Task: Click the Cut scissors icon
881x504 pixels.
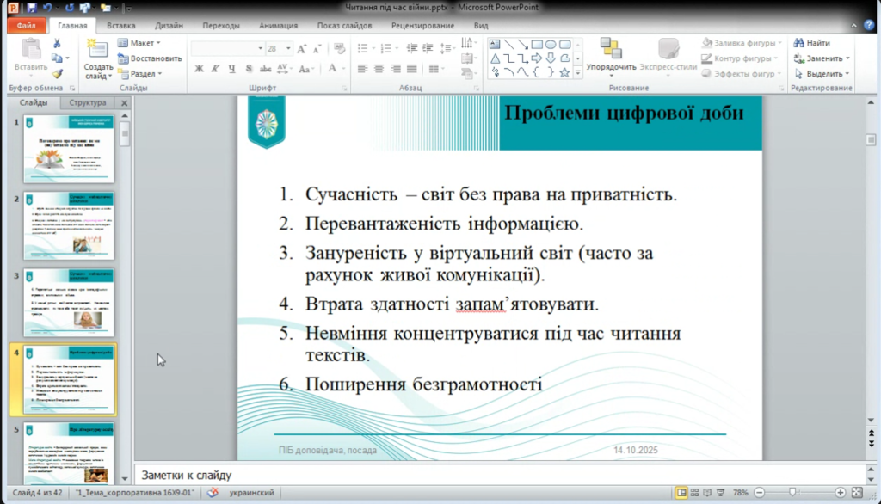Action: 57,43
